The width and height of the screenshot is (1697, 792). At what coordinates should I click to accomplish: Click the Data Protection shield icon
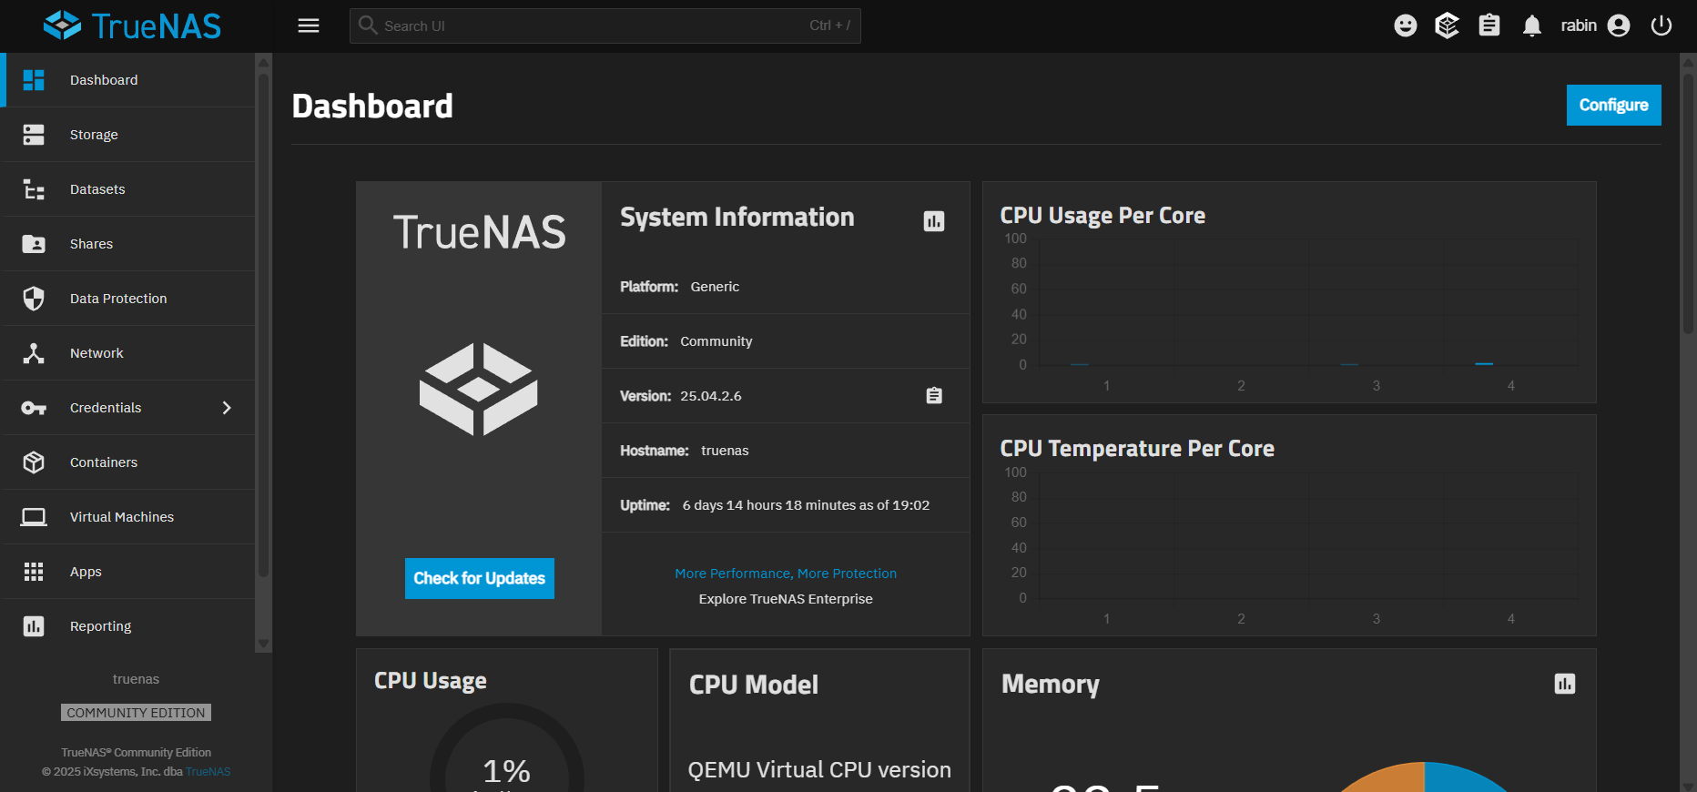point(34,299)
